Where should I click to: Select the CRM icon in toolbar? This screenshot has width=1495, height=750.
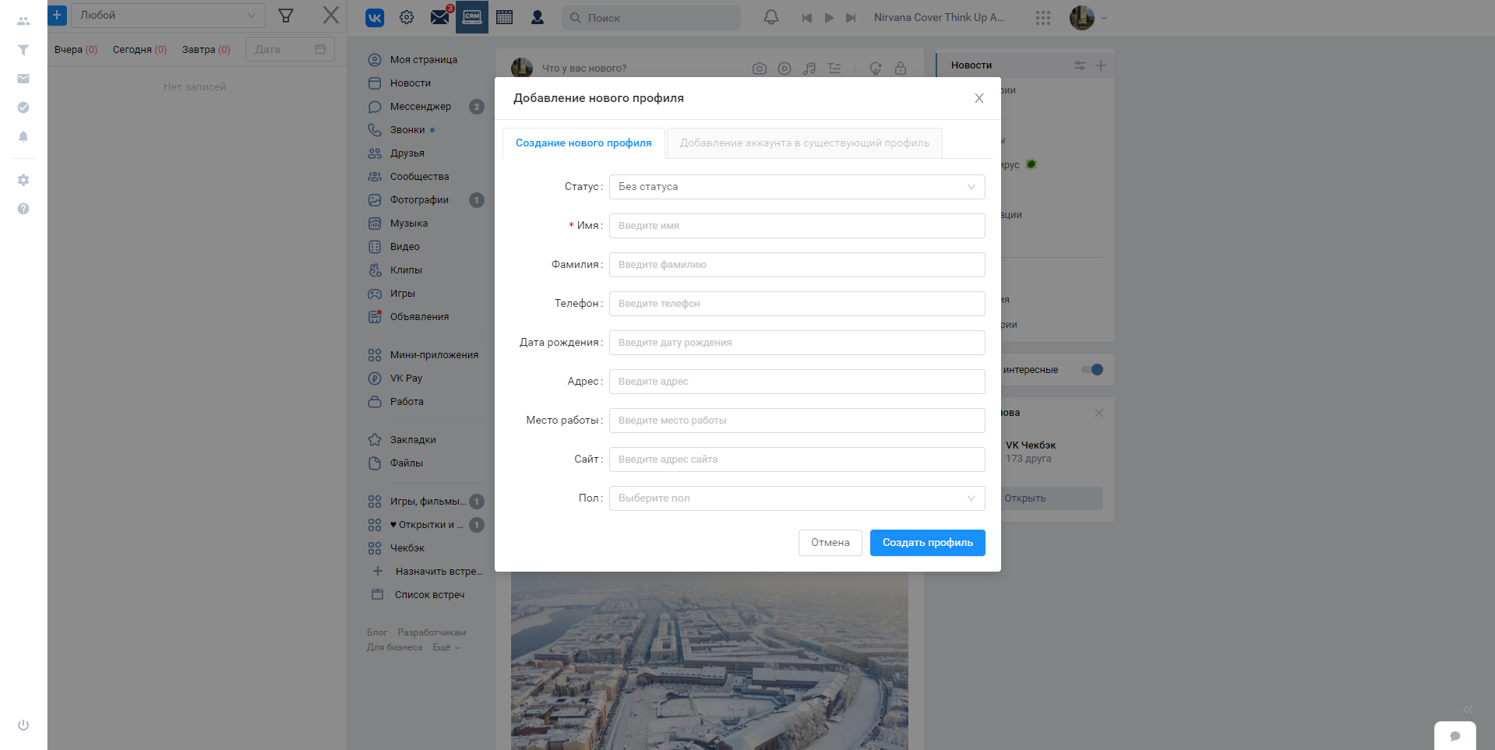click(472, 17)
